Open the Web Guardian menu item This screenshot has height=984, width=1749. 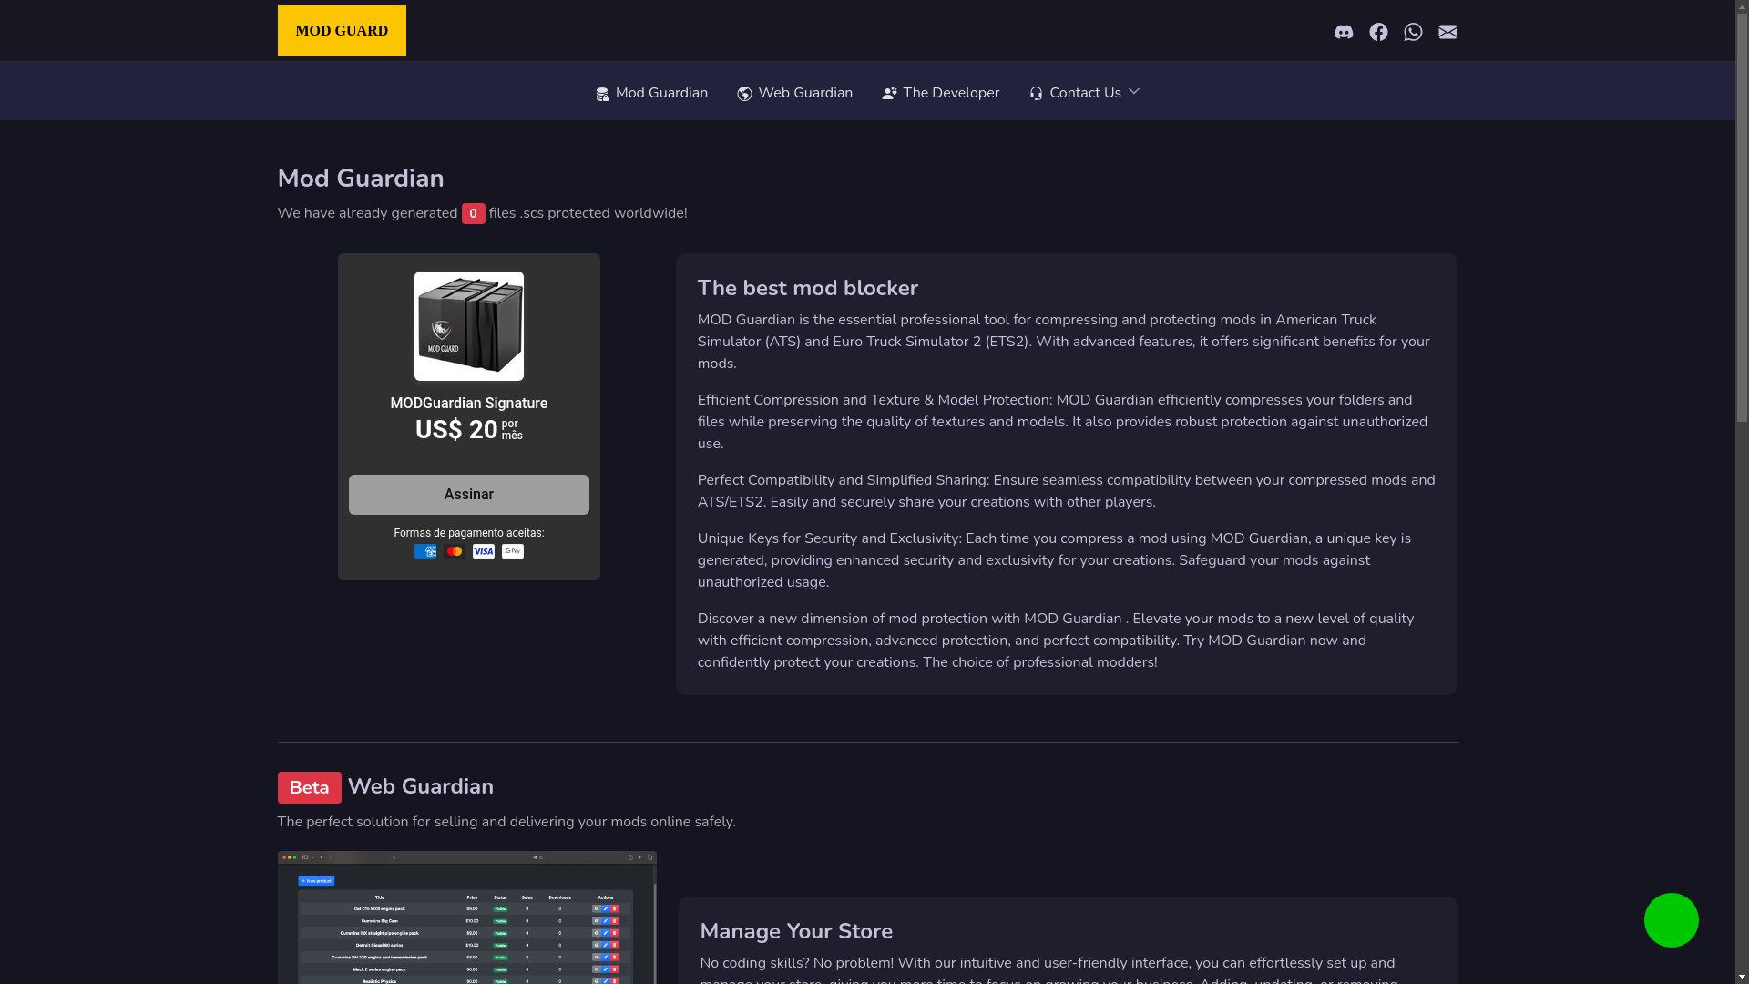tap(795, 93)
